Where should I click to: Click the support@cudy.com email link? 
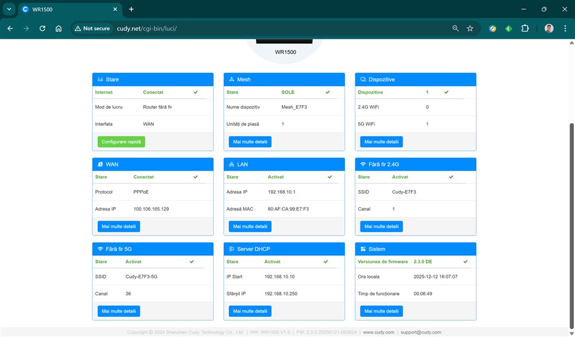point(421,332)
